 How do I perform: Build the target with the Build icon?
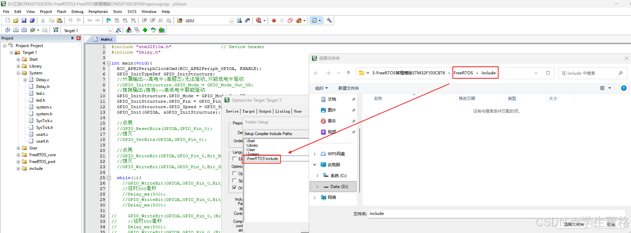16,30
